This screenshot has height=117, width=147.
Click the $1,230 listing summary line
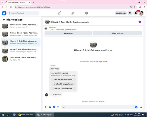pyautogui.click(x=62, y=30)
